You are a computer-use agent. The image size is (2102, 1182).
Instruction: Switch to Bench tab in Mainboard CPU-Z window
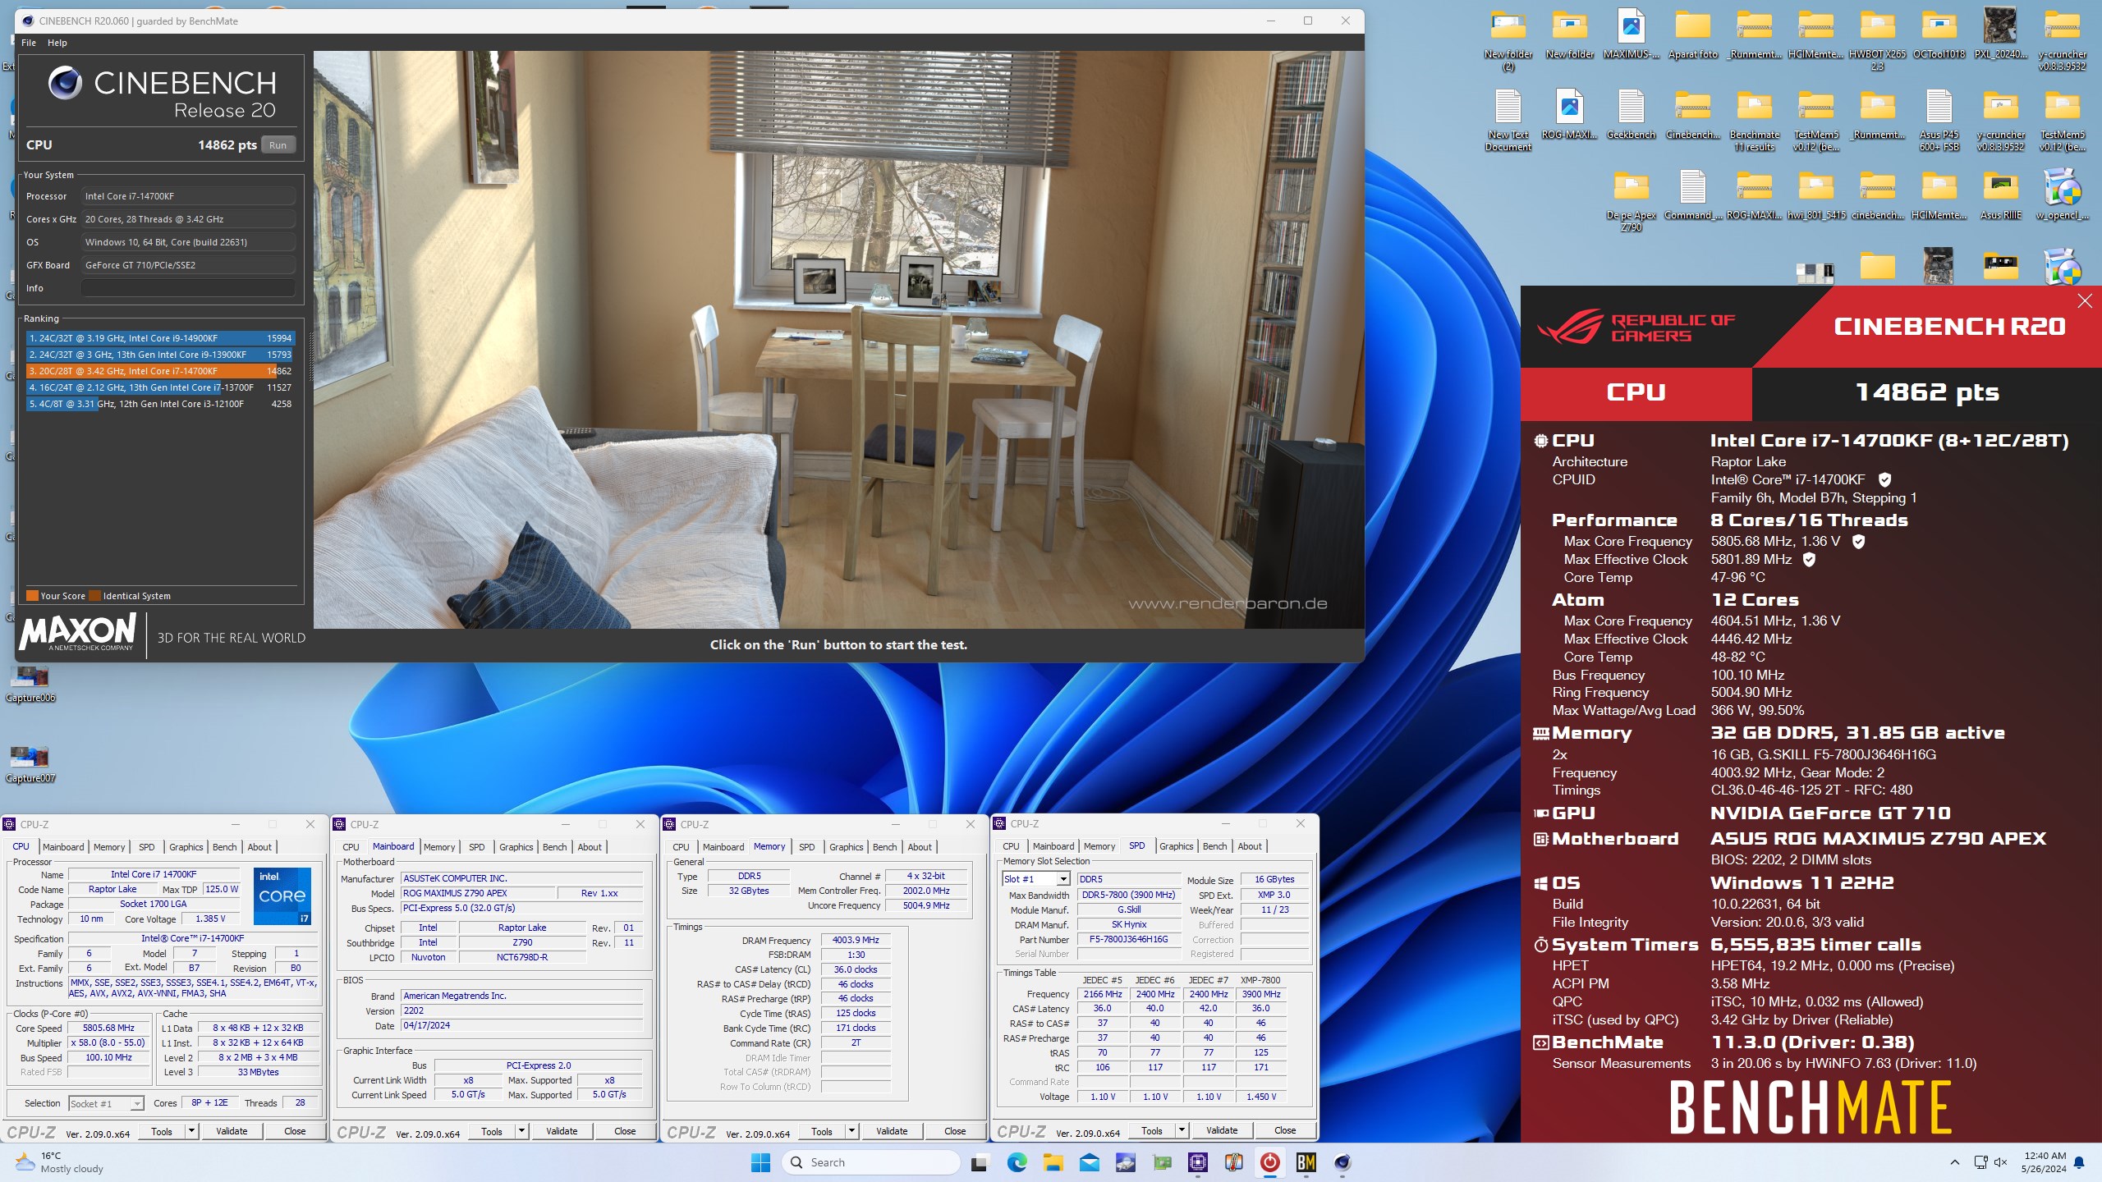click(554, 847)
